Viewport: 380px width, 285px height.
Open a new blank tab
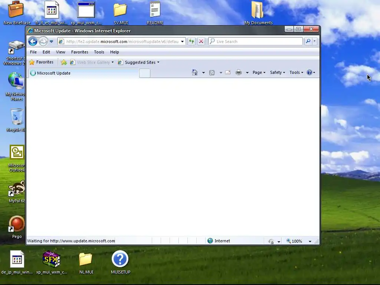click(145, 73)
